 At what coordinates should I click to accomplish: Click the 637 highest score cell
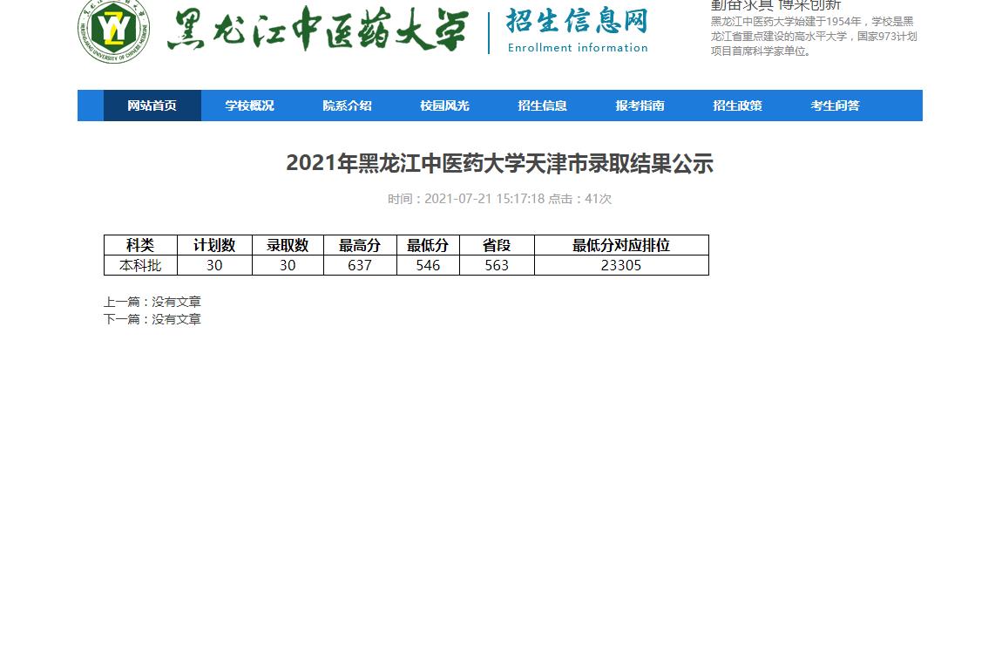click(360, 265)
